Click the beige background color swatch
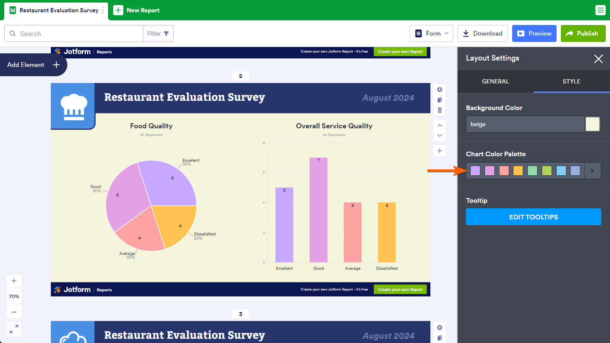This screenshot has height=343, width=610. coord(593,124)
